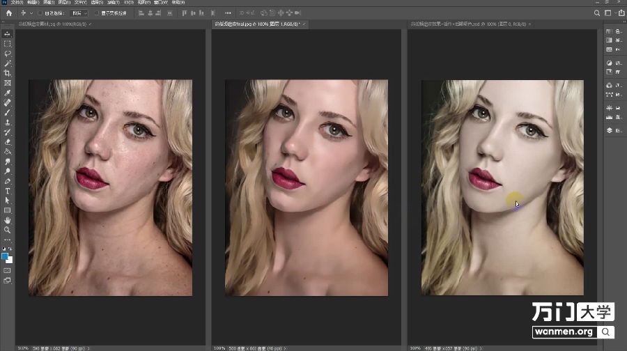Select the Zoom tool in the toolbox
The width and height of the screenshot is (627, 351).
pos(7,230)
